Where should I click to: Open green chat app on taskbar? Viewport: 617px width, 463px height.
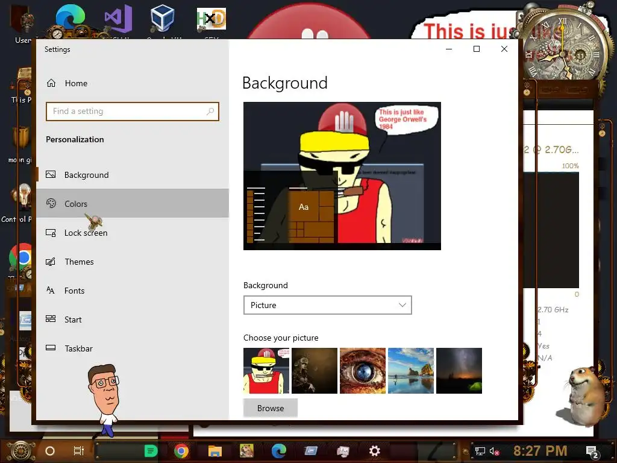click(x=151, y=451)
